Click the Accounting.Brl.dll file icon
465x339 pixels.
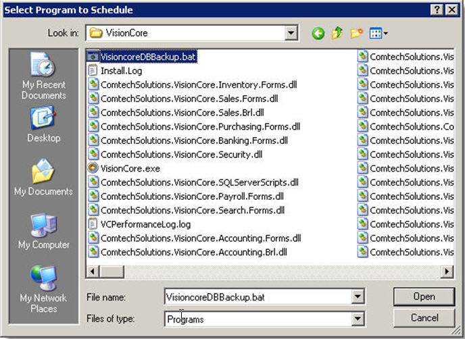tap(93, 252)
